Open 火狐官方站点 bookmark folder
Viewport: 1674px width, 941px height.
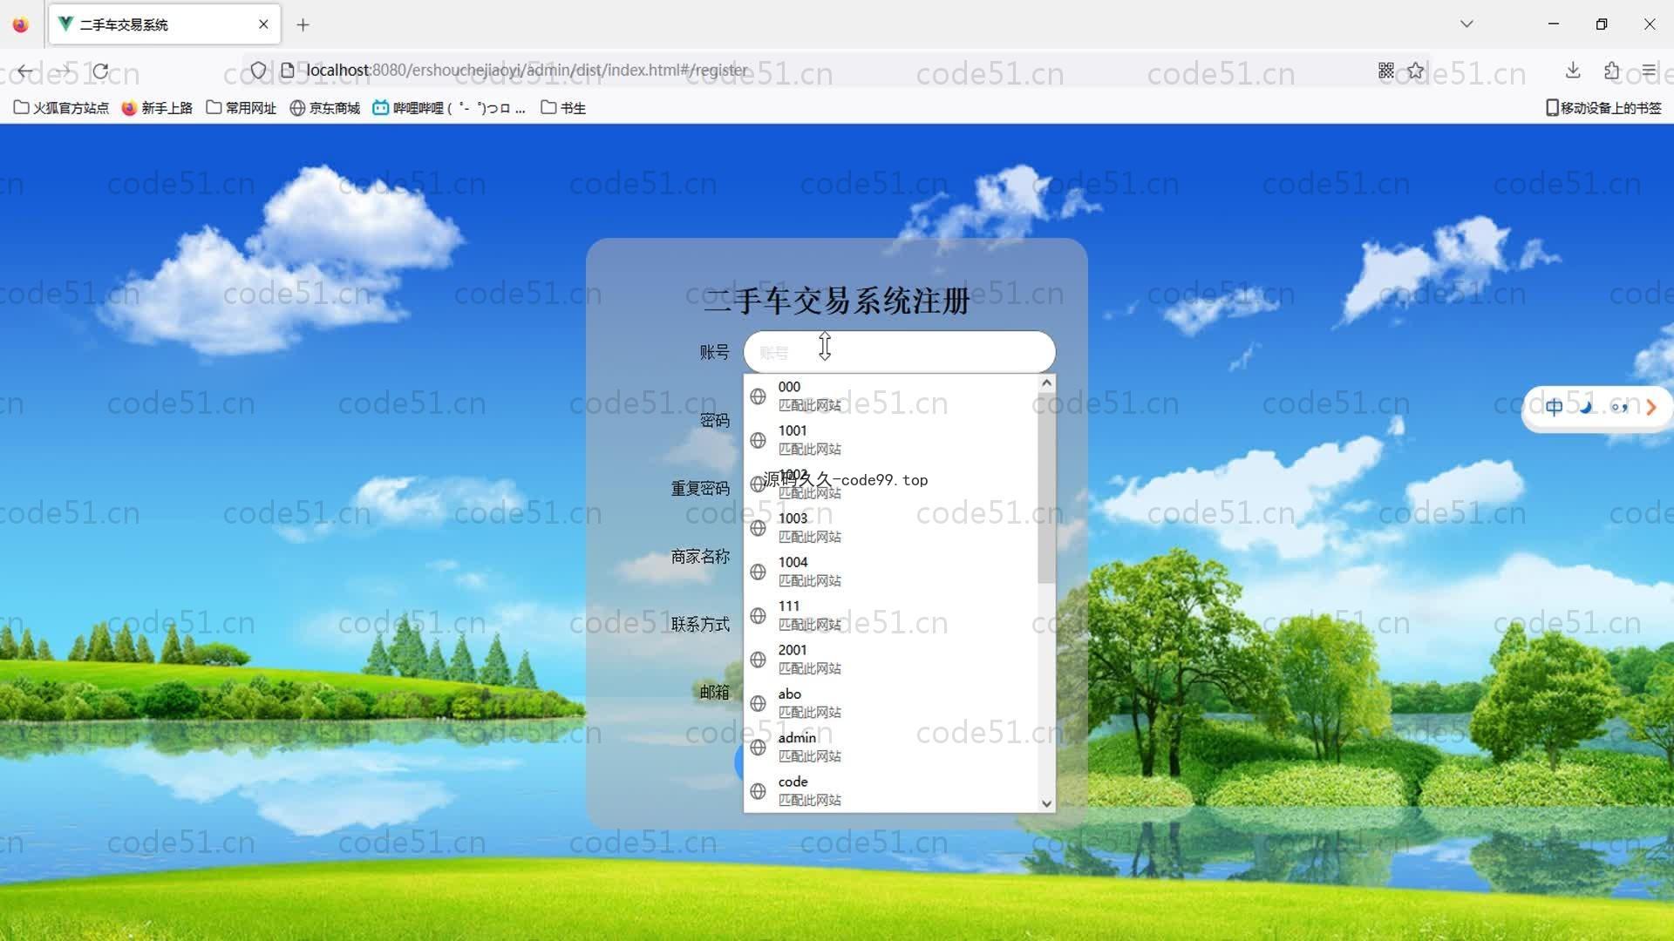coord(61,108)
